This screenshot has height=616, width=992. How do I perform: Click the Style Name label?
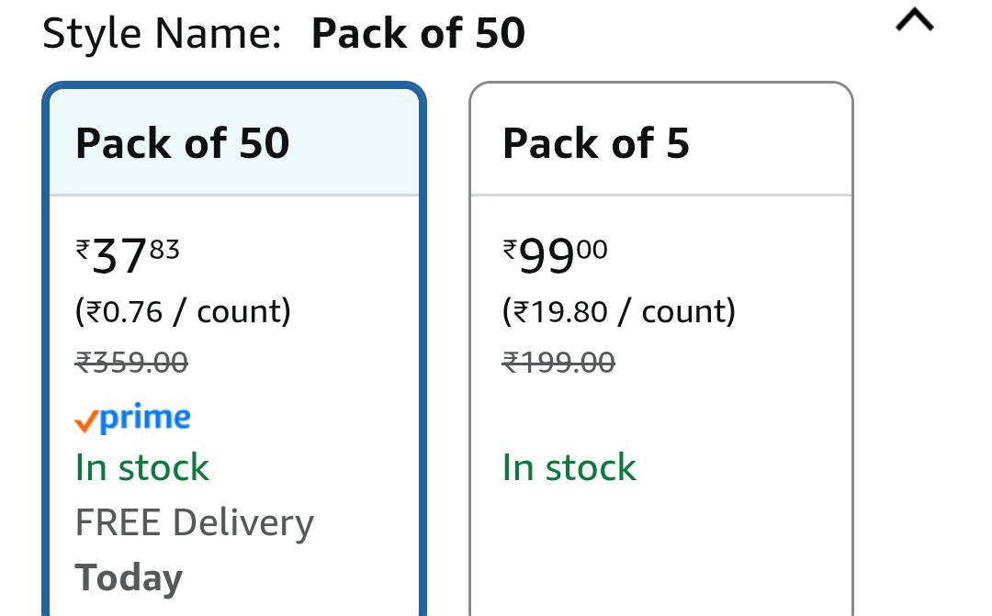click(x=161, y=34)
